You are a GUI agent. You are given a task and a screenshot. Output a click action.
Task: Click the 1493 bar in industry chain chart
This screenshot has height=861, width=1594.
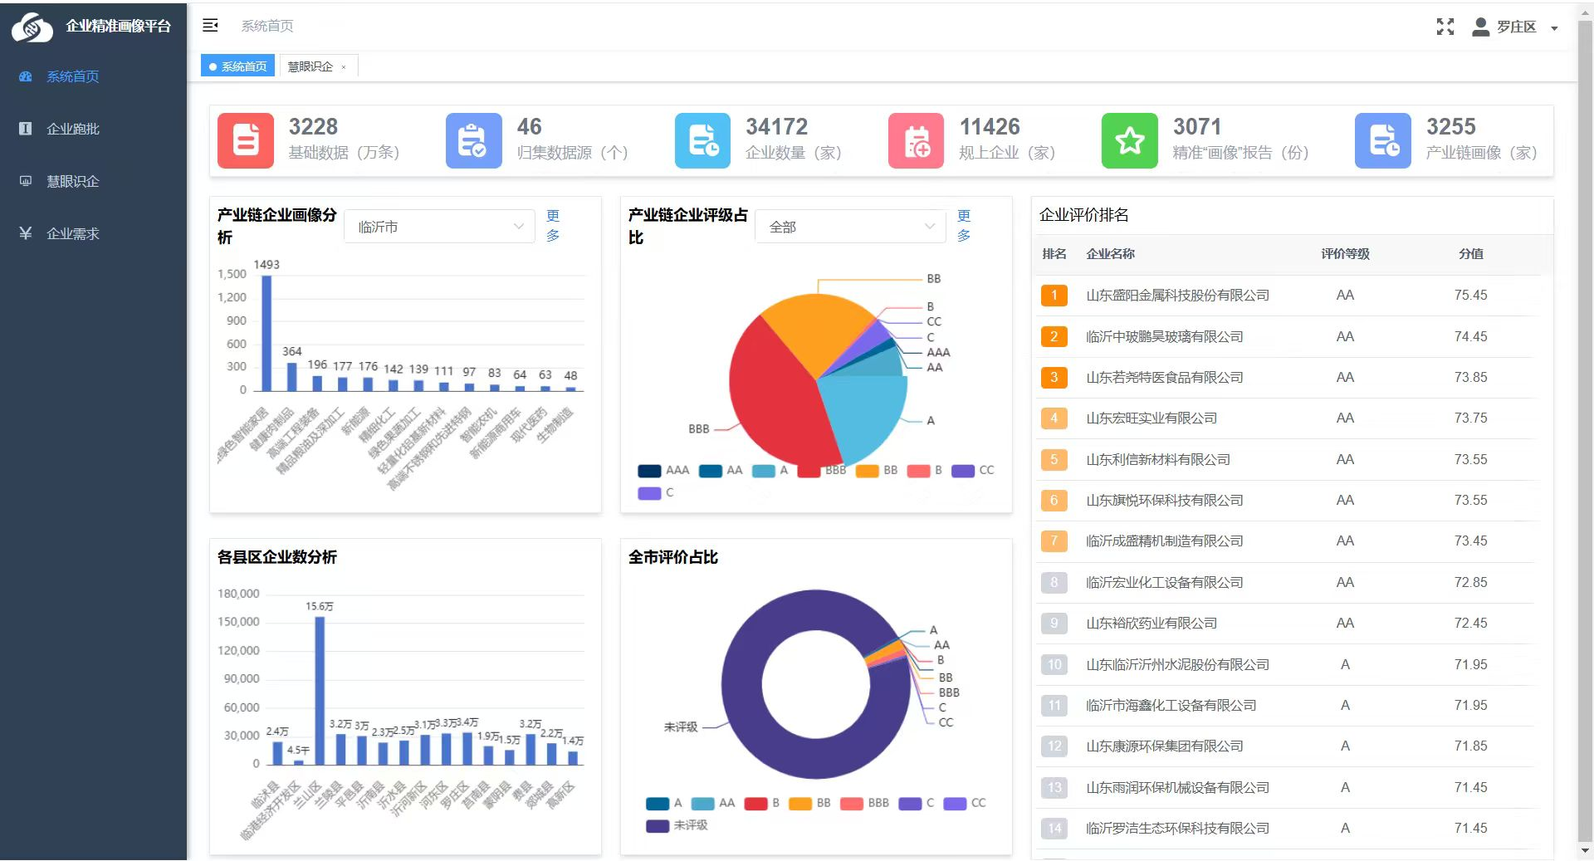pos(266,332)
